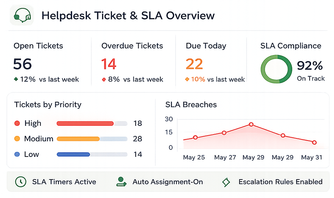Click the Escalation Rules Enabled status label
The width and height of the screenshot is (334, 198).
(x=281, y=182)
